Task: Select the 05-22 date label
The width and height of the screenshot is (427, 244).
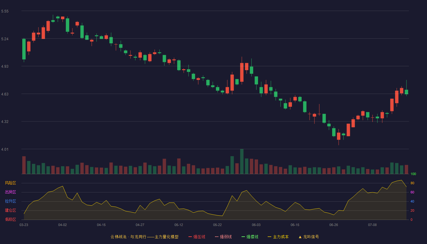Action: pos(217,225)
